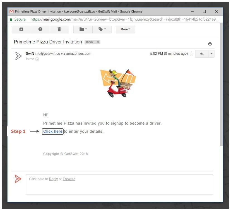The image size is (231, 211).
Task: Click the vertical scrollbar of the email
Action: click(x=221, y=85)
